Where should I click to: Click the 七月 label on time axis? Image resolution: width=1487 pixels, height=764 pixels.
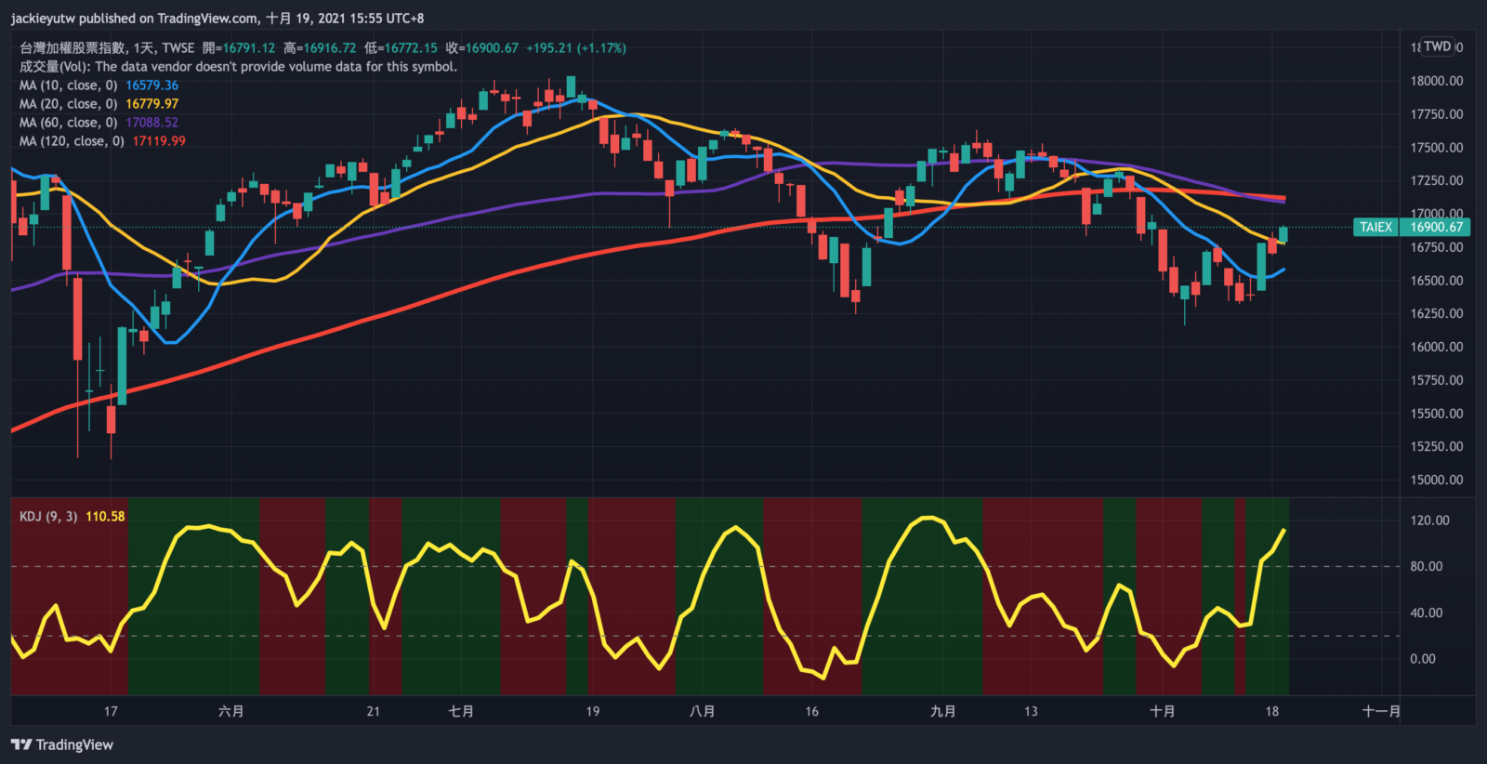(461, 711)
